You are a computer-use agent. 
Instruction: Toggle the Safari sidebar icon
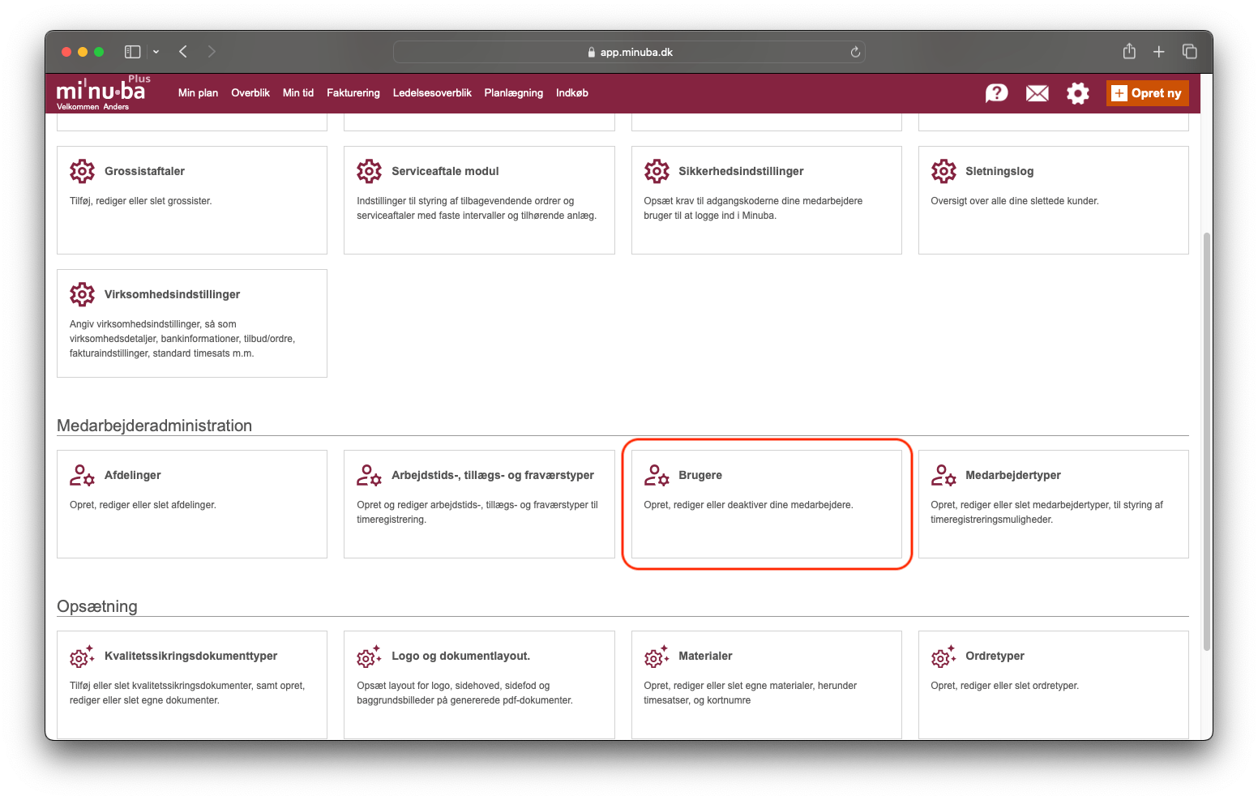click(133, 52)
